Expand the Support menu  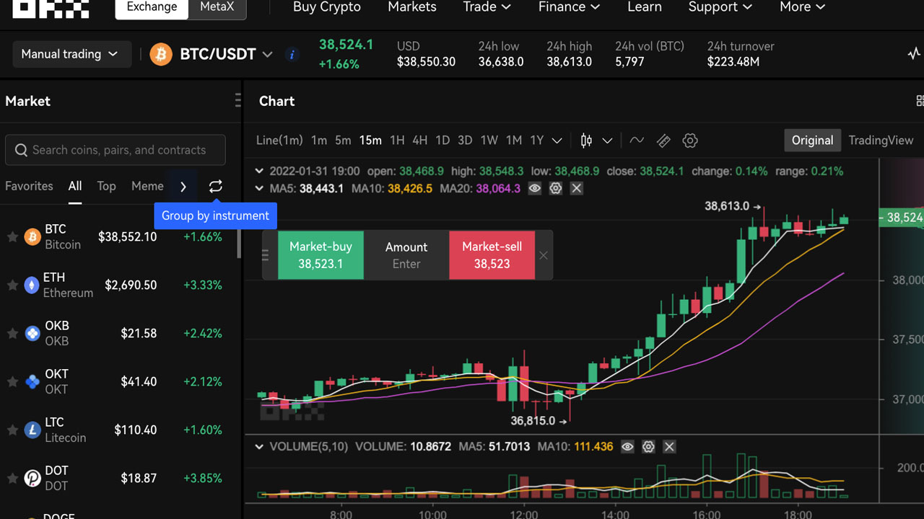(720, 7)
